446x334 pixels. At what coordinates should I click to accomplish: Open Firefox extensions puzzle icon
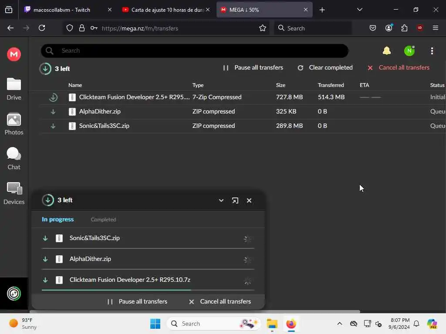pyautogui.click(x=404, y=28)
